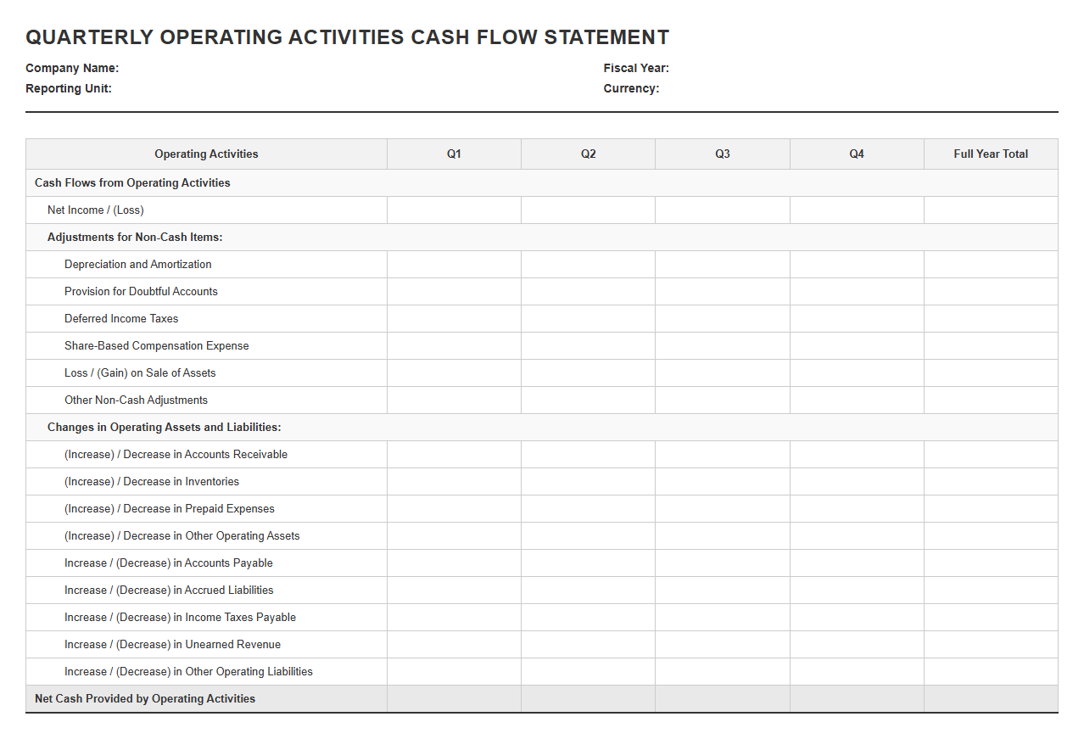1084x739 pixels.
Task: Click Other Non-Cash Adjustments Full Year cell
Action: 991,400
